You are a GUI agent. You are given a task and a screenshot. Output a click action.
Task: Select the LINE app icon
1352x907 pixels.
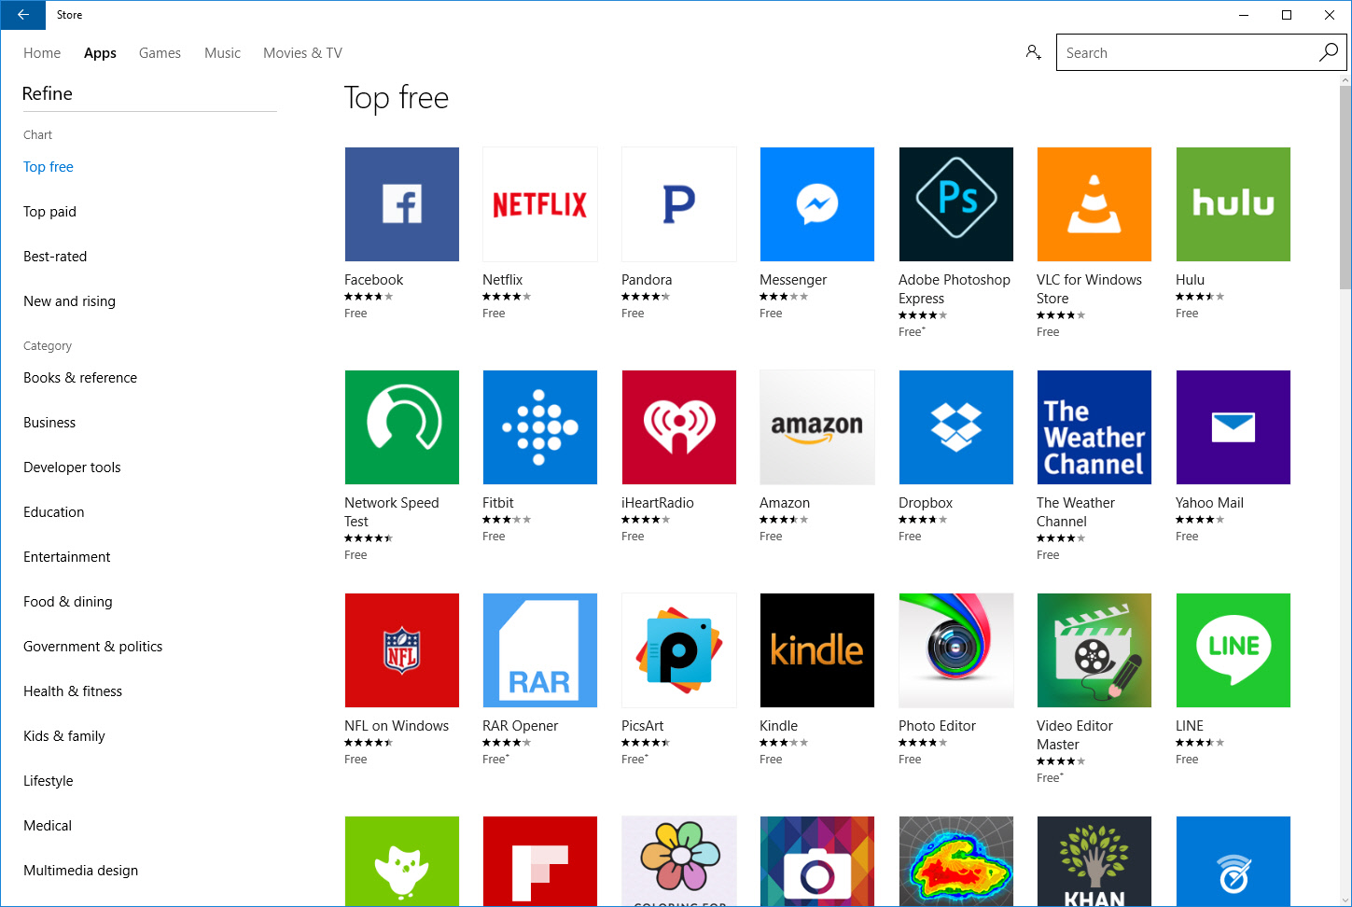point(1234,650)
